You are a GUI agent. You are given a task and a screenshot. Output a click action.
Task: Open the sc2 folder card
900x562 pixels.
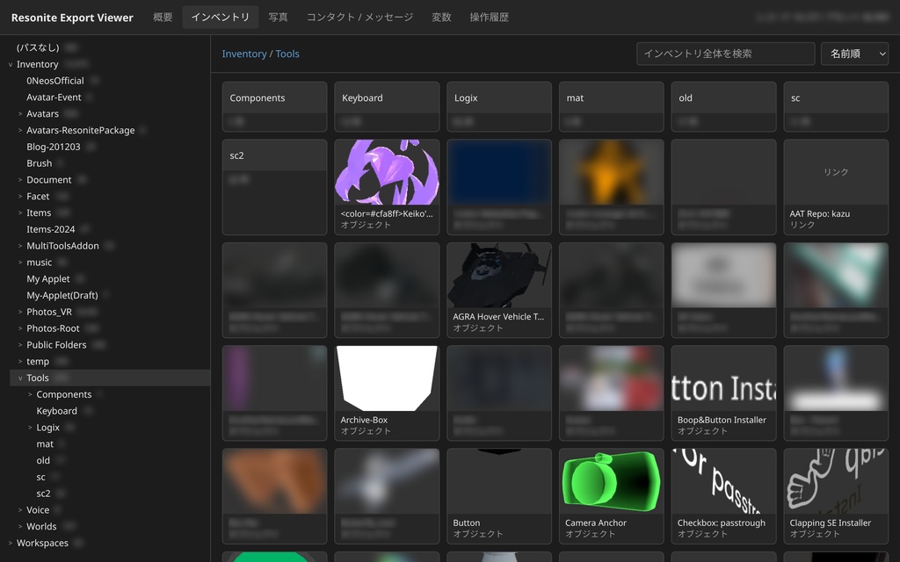[274, 187]
